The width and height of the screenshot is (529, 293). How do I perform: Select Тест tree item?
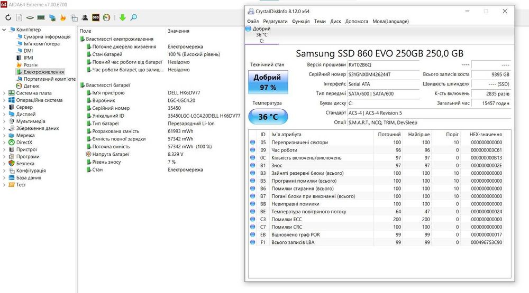tap(21, 185)
